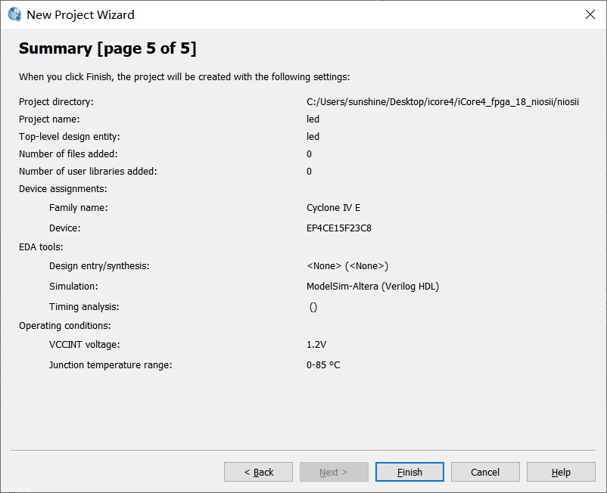
Task: Click the grayed-out Next button
Action: tap(334, 472)
